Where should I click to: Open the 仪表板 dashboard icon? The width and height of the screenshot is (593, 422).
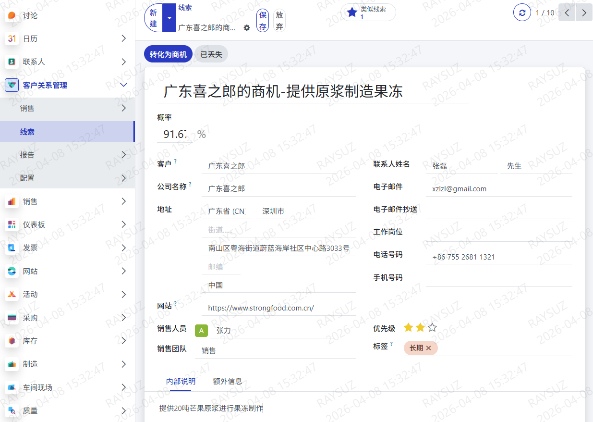tap(12, 224)
